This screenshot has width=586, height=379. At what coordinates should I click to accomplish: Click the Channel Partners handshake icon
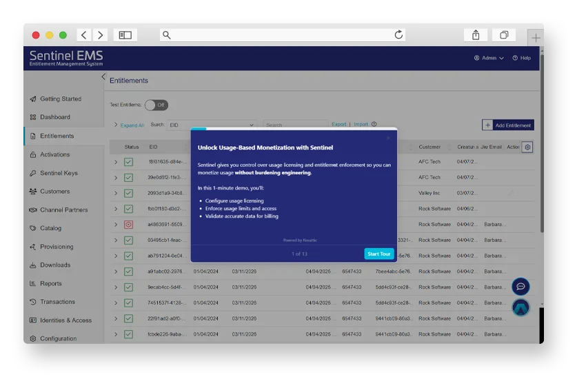pyautogui.click(x=33, y=210)
